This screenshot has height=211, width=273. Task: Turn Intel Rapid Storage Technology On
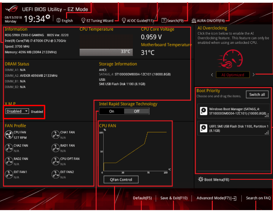pyautogui.click(x=112, y=111)
